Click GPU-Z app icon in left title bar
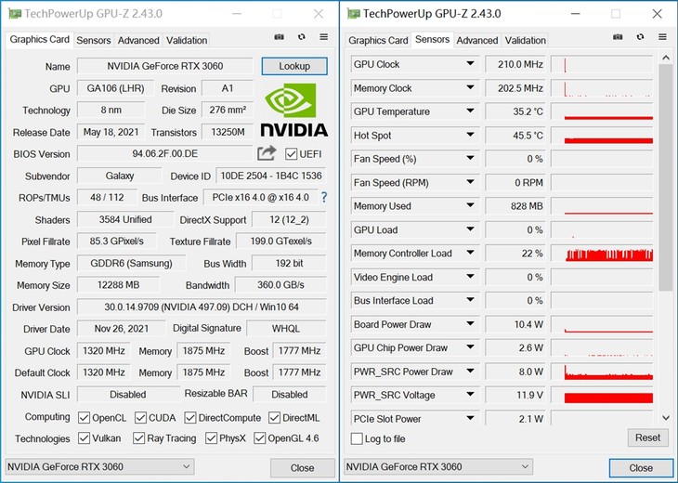Viewport: 678px width, 483px height. (15, 14)
